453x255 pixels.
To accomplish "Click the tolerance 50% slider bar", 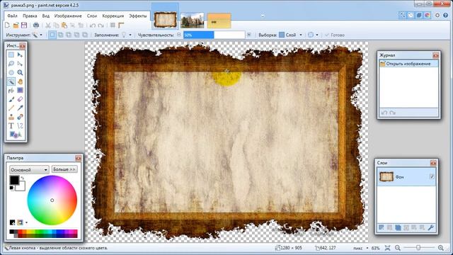I will (x=214, y=35).
